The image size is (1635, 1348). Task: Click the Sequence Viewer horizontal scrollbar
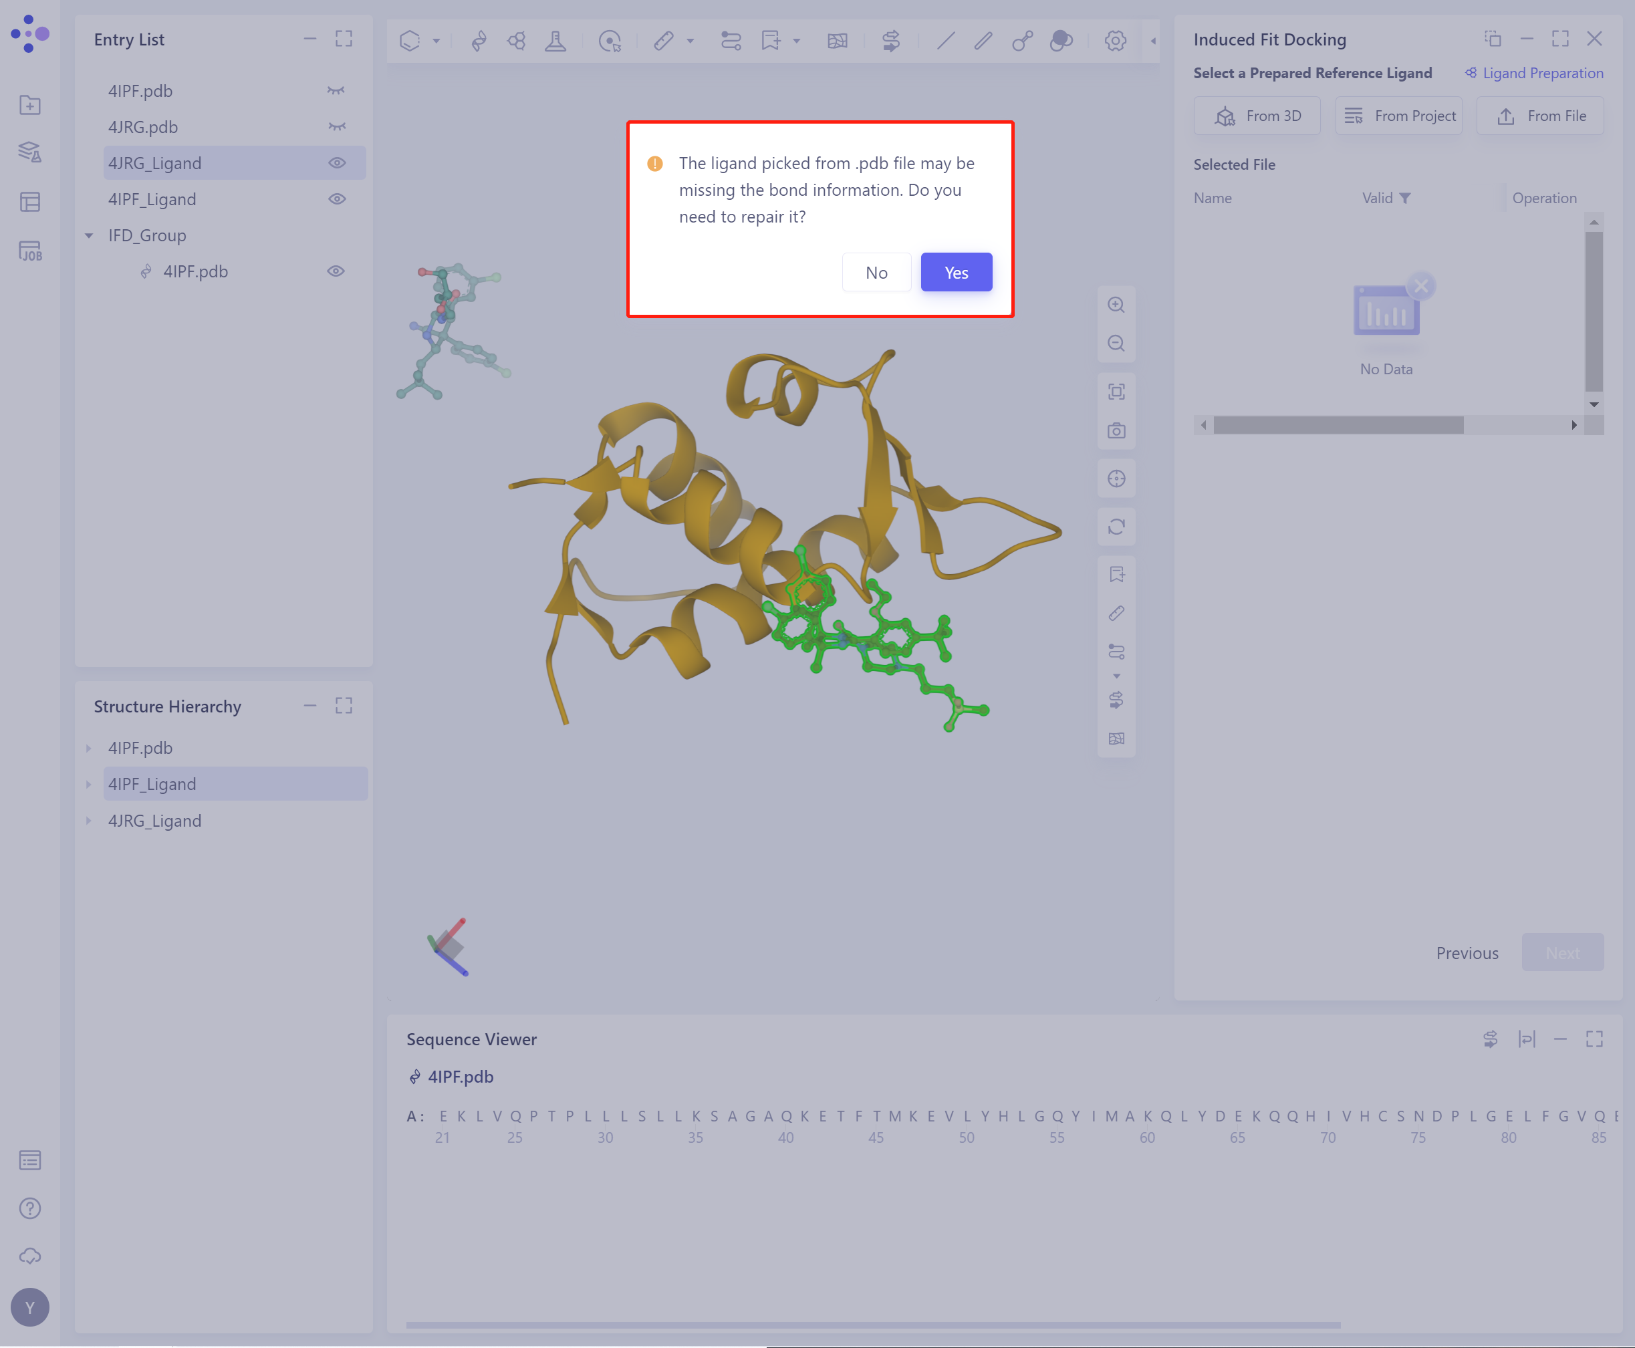pyautogui.click(x=872, y=1325)
